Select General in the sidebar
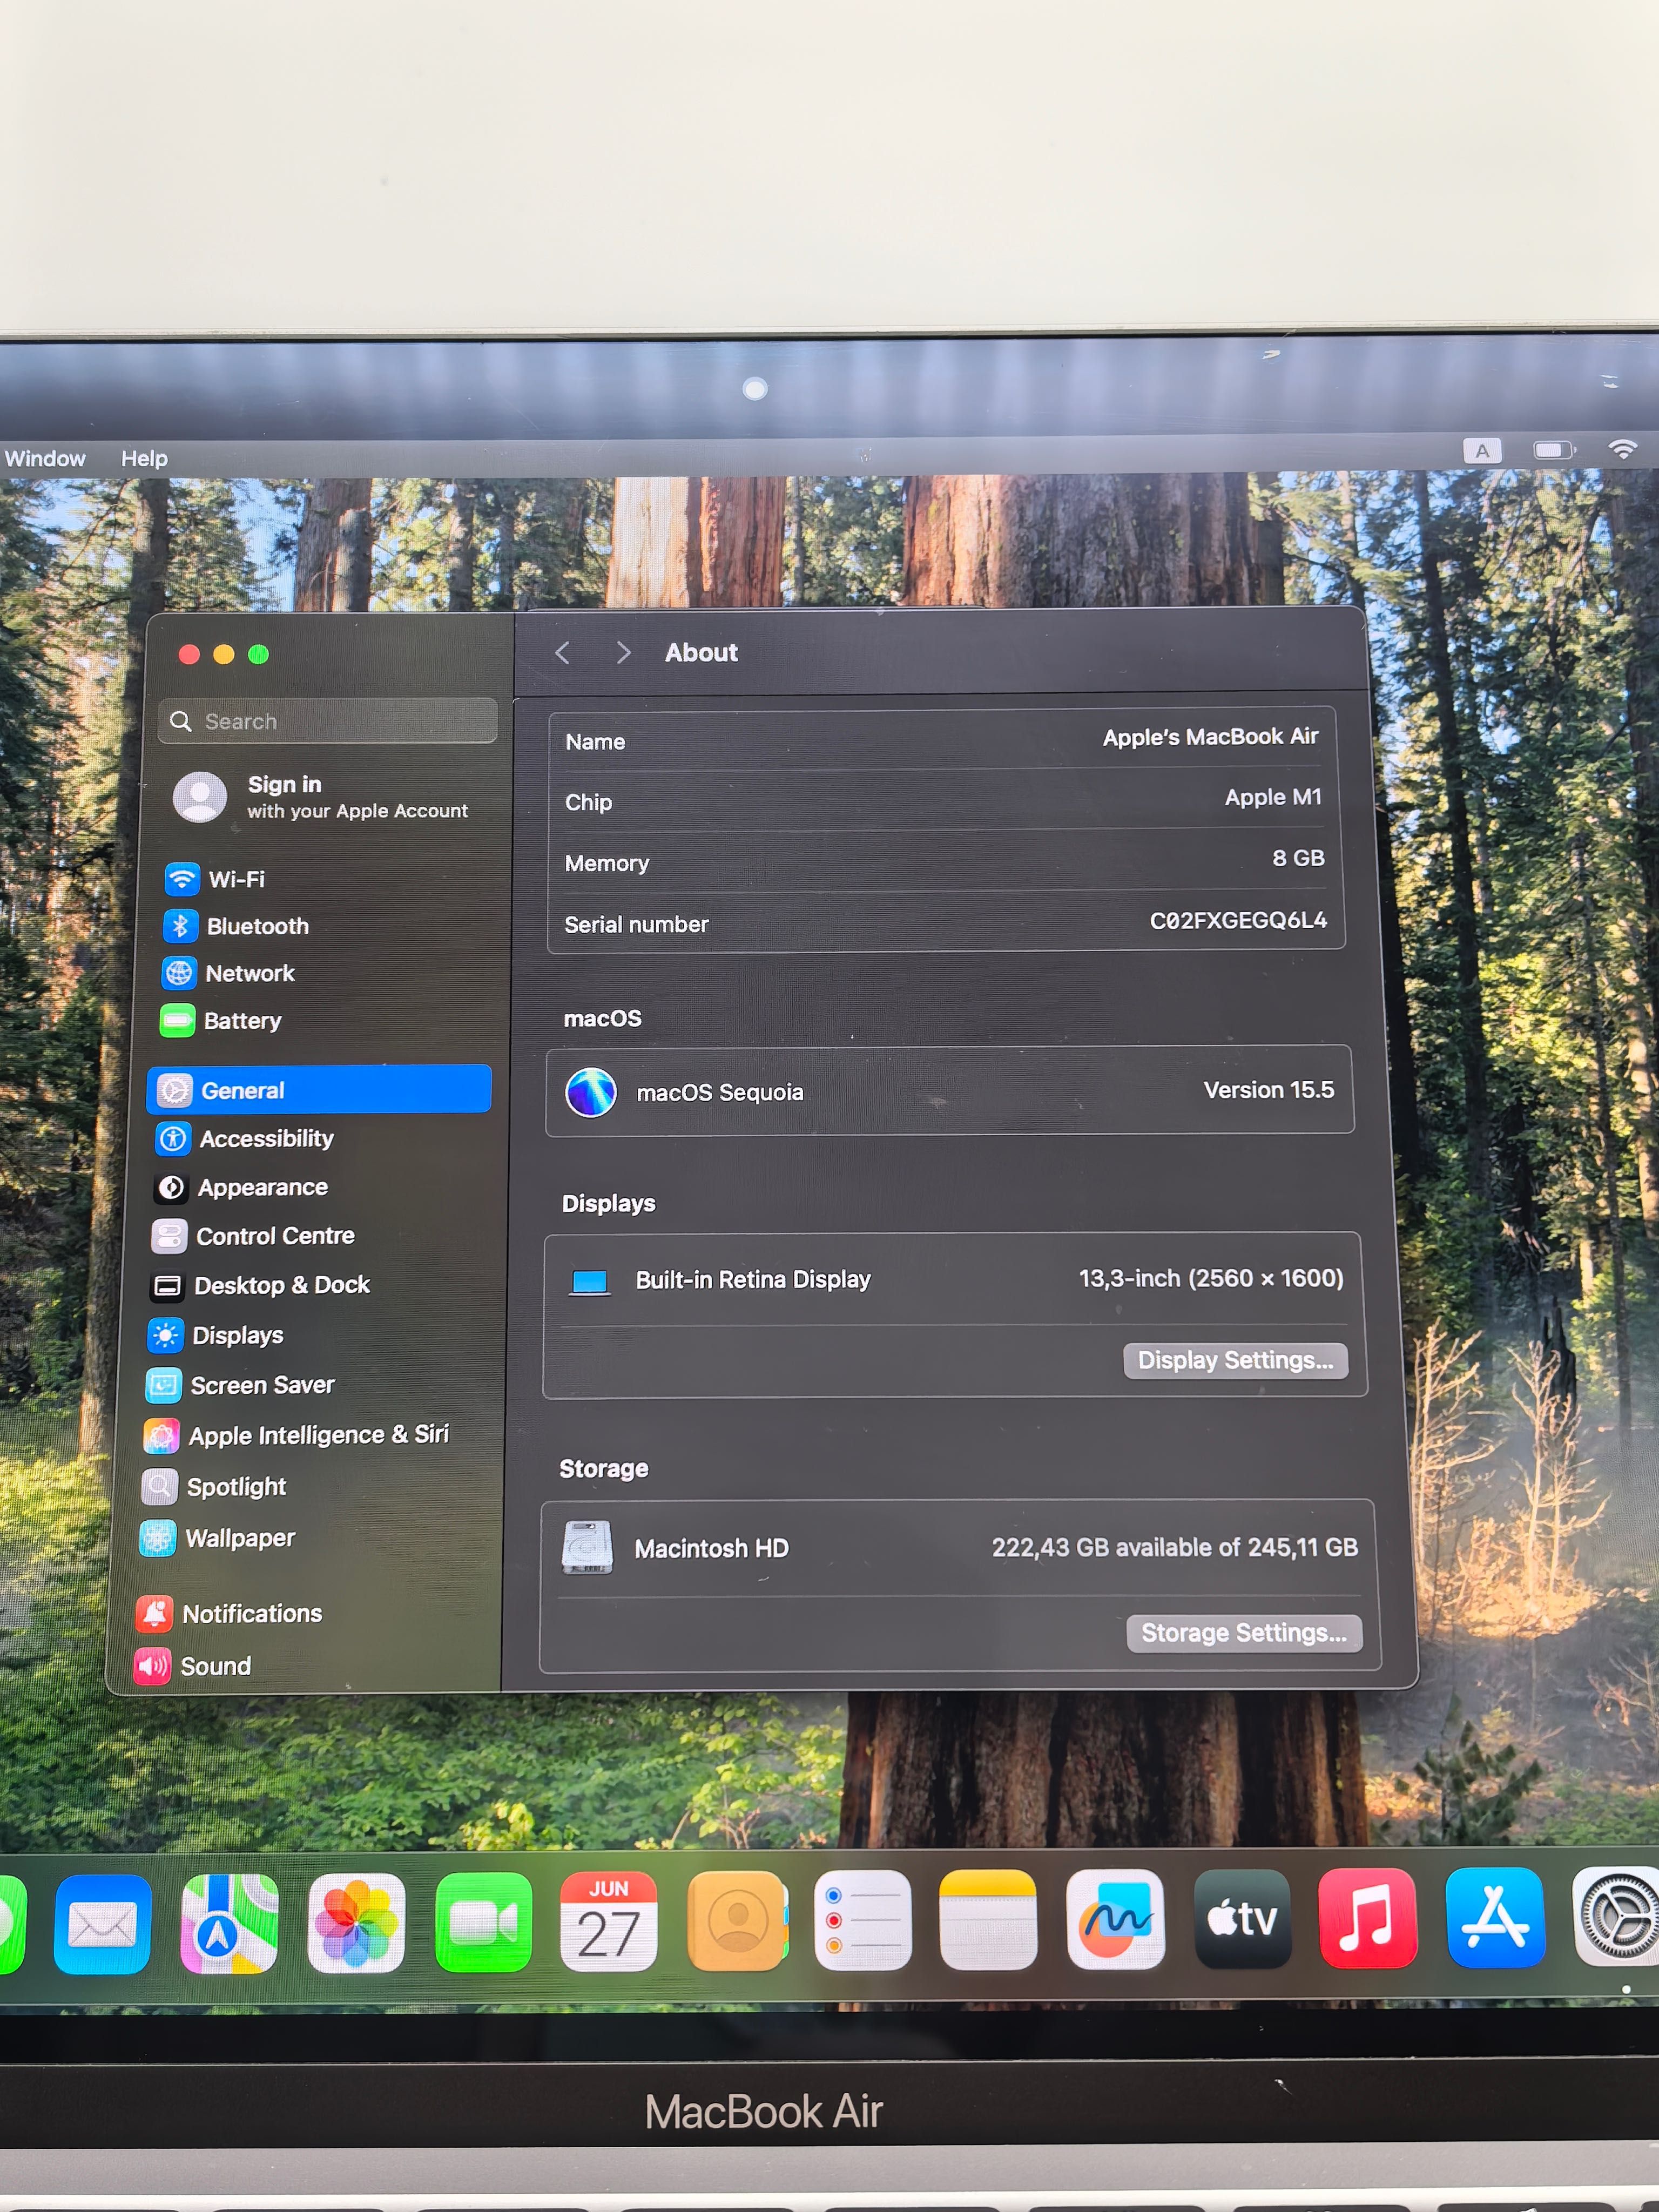The width and height of the screenshot is (1659, 2212). (x=319, y=1090)
